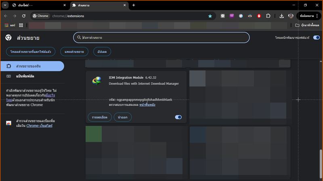The width and height of the screenshot is (323, 181).
Task: Click the IDM Integration Module icon
Action: pyautogui.click(x=96, y=81)
